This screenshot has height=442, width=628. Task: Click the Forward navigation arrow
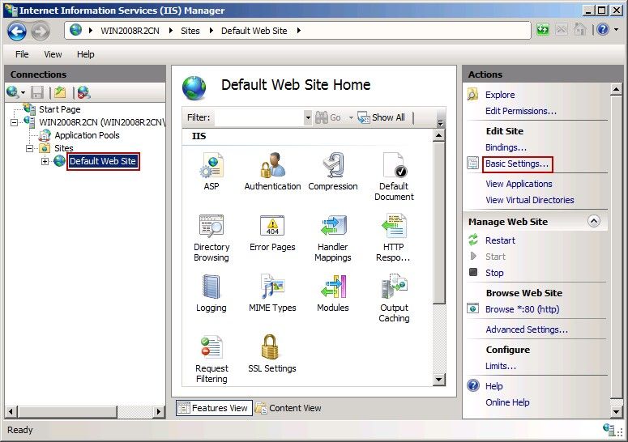tap(41, 31)
